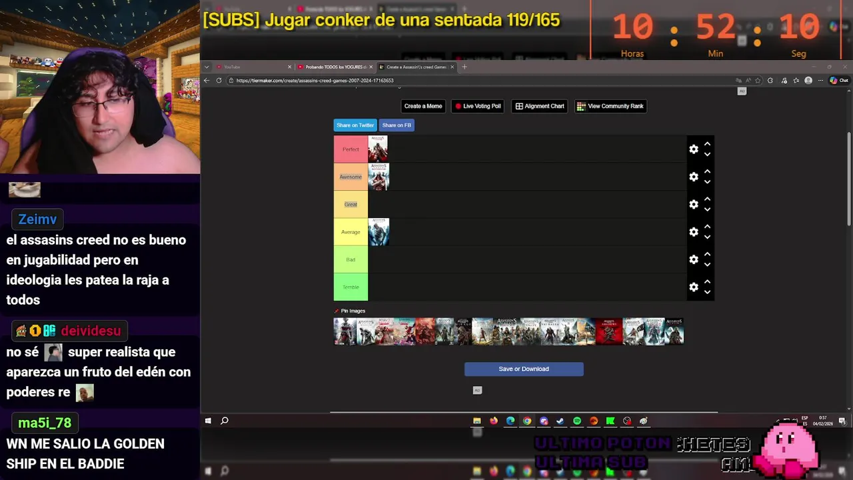Open the green Kick app on taskbar
The image size is (853, 480).
point(610,421)
